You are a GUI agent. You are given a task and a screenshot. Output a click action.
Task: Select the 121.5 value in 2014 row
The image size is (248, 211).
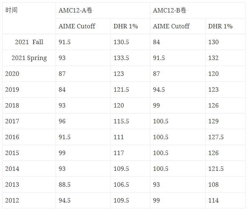click(226, 169)
